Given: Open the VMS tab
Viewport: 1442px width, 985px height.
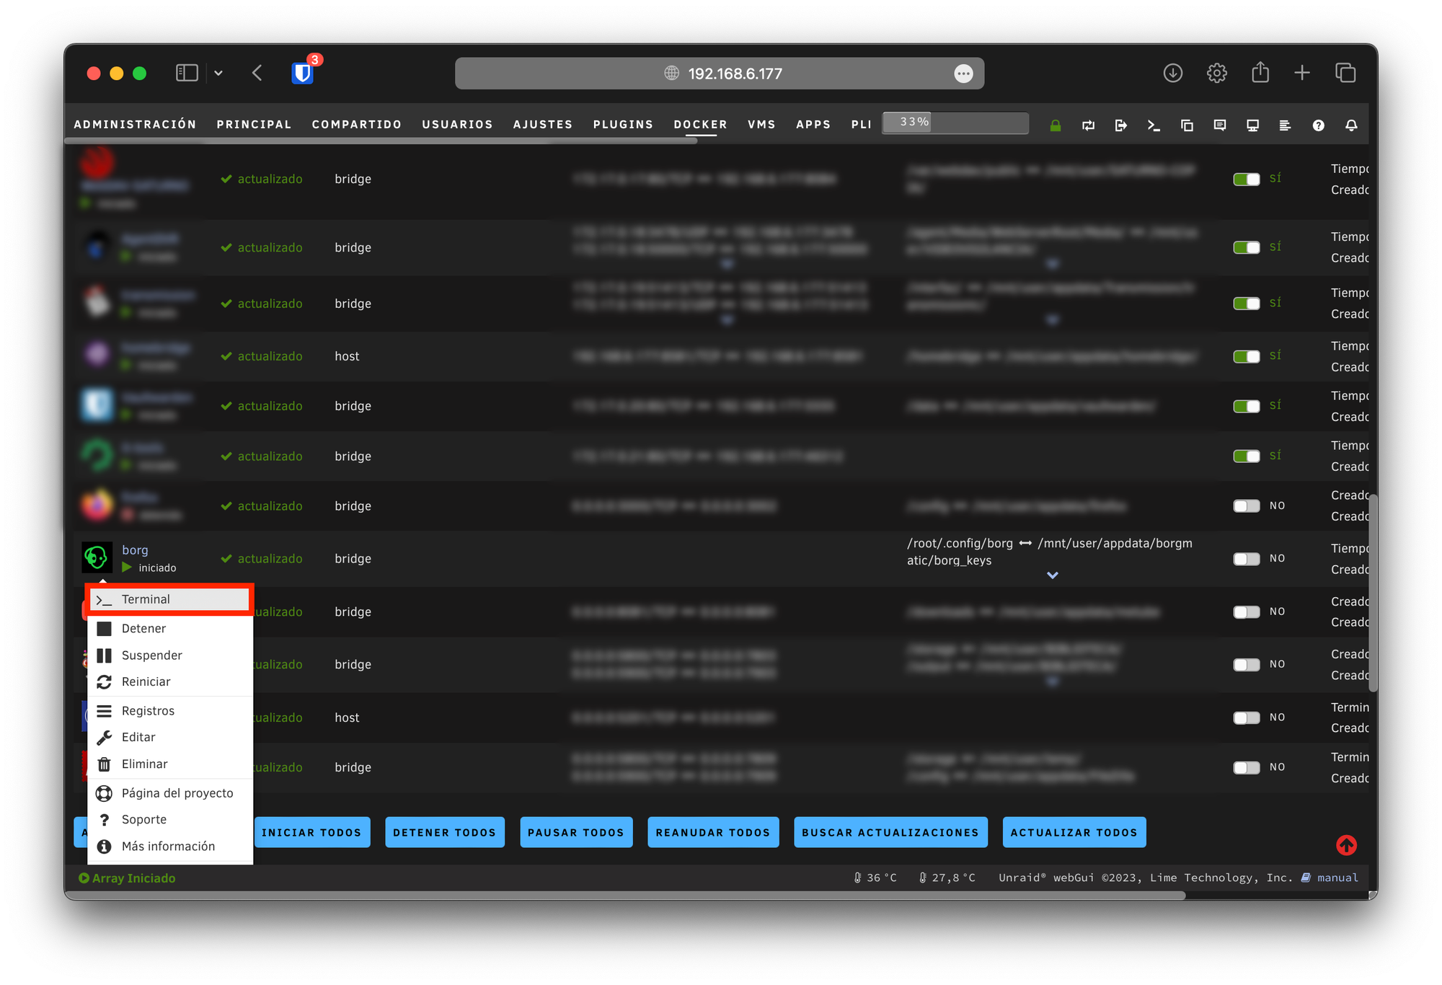Looking at the screenshot, I should click(x=761, y=124).
